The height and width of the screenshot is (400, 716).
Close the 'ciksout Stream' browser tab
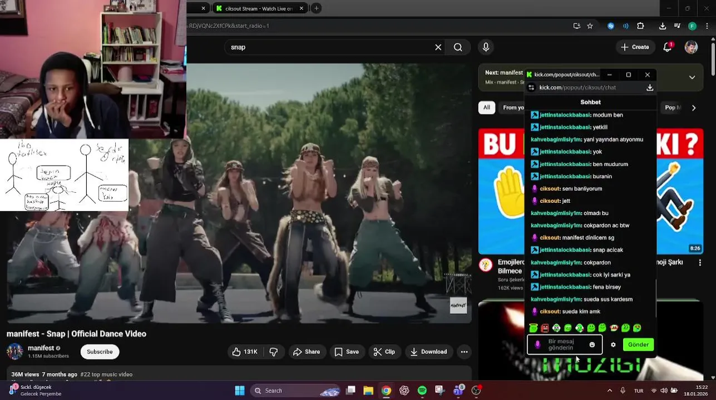[302, 8]
